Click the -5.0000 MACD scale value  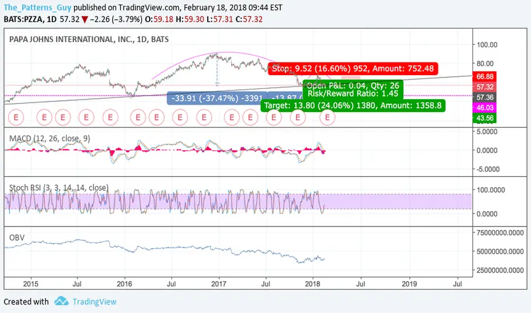[488, 169]
